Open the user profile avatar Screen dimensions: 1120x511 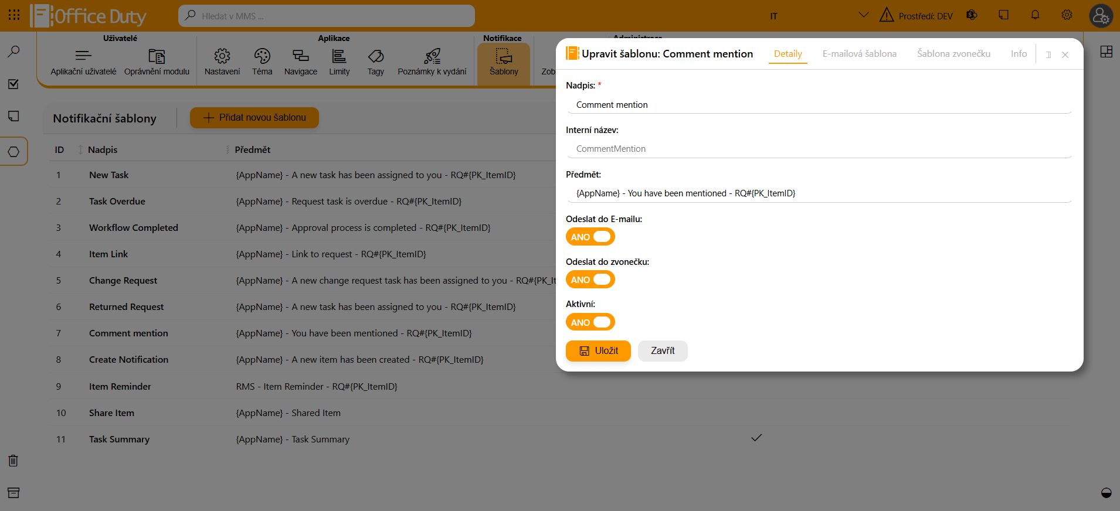tap(1101, 16)
